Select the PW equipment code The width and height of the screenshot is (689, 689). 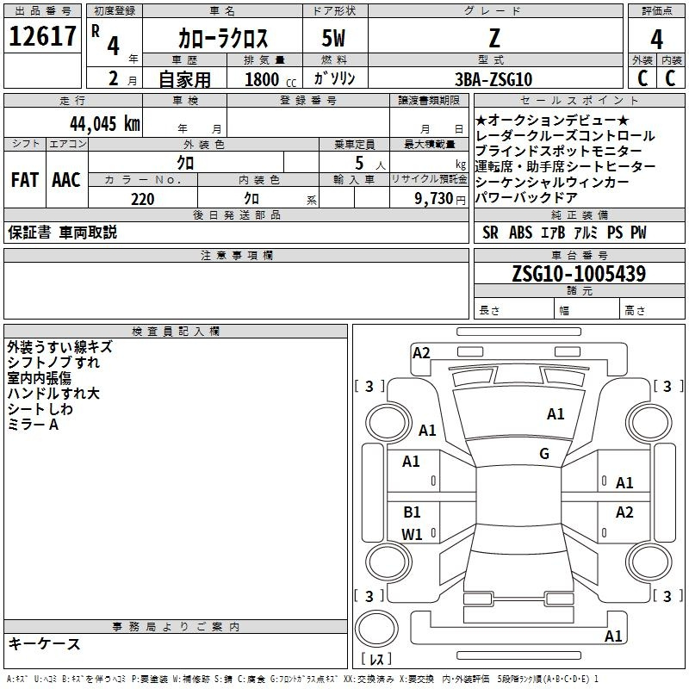638,233
